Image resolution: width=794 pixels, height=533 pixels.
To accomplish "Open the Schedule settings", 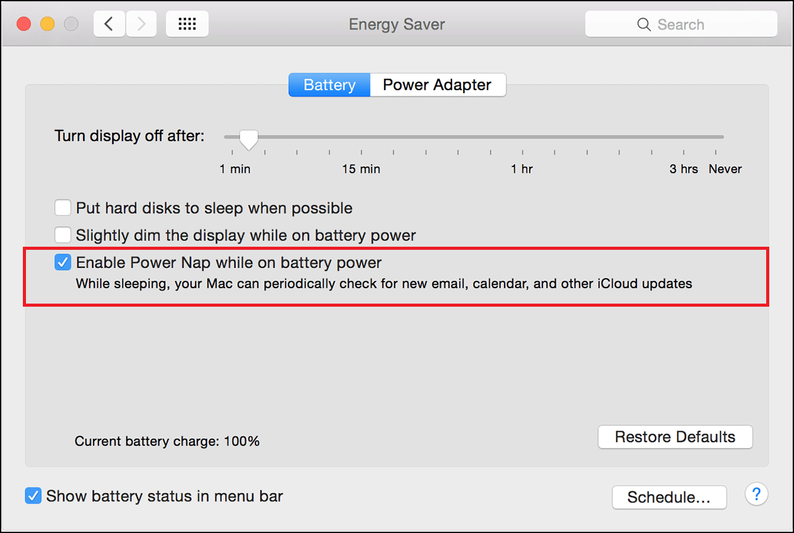I will click(669, 497).
